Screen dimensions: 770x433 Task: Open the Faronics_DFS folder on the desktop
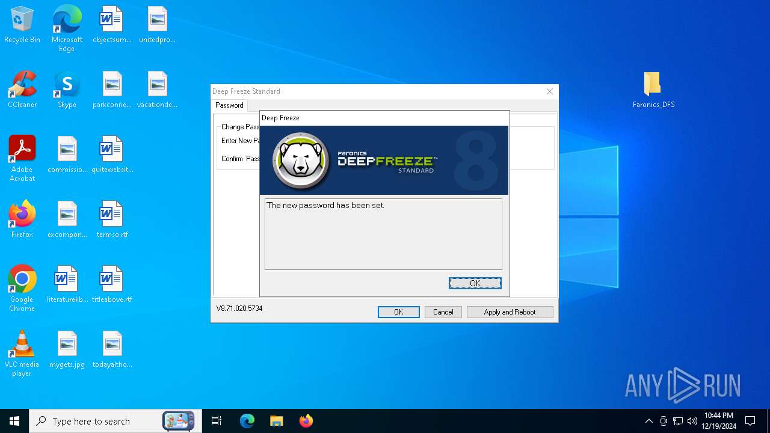tap(653, 90)
